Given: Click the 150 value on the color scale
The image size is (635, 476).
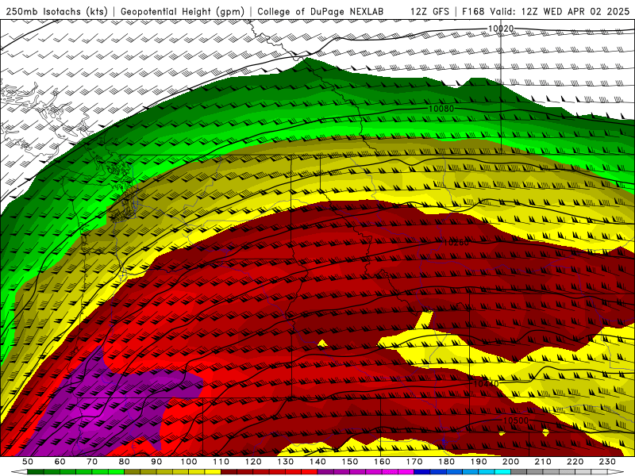Looking at the screenshot, I should [350, 462].
